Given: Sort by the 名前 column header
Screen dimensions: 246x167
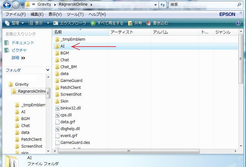Looking at the screenshot, I should click(80, 32).
